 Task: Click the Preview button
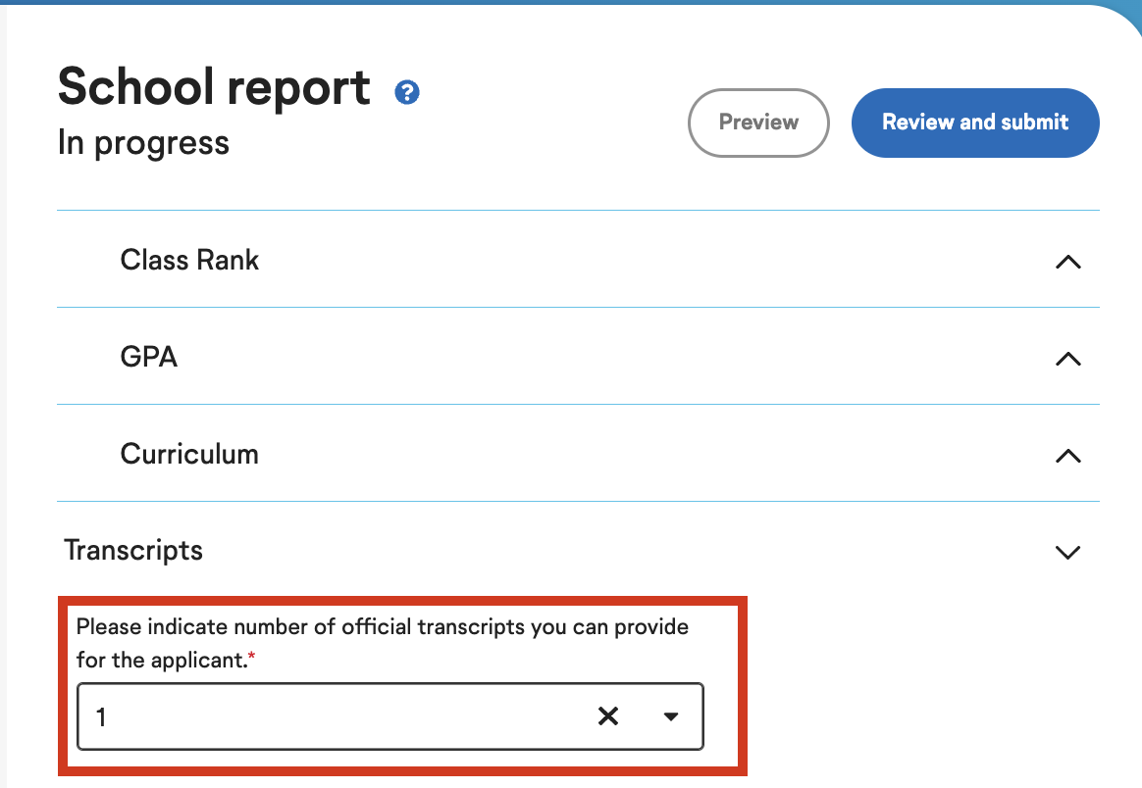pos(757,123)
